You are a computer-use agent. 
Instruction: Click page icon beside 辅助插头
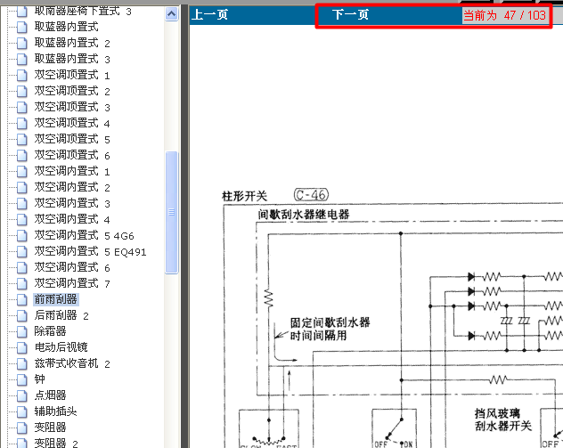(x=22, y=411)
